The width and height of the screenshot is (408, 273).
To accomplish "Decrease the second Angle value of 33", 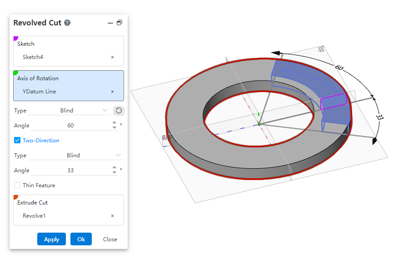I will tap(114, 172).
